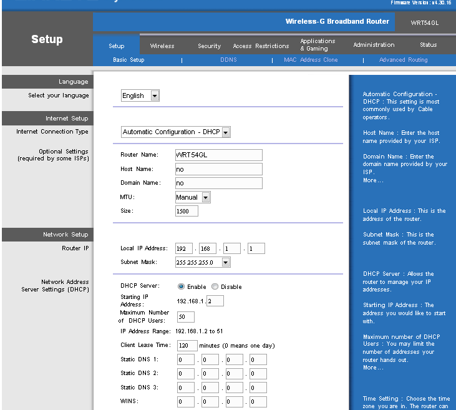Click the Language section header
Viewport: 456px width, 410px height.
pyautogui.click(x=47, y=82)
